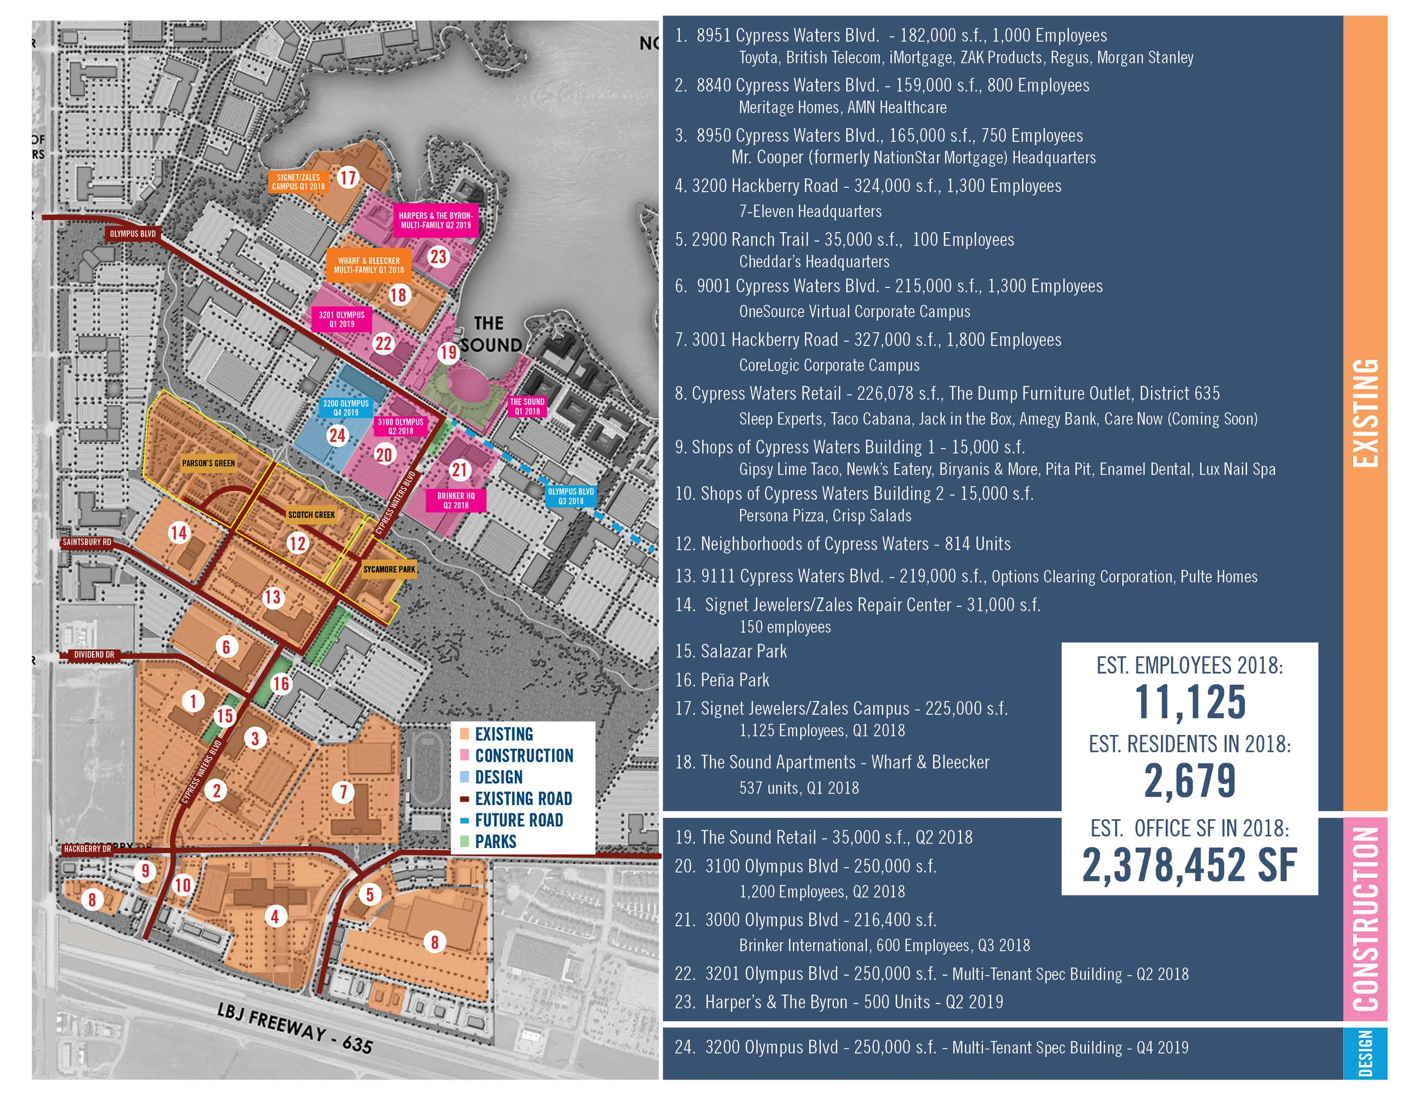Click list entry 15. Salazar Park
1419x1096 pixels.
pyautogui.click(x=731, y=652)
